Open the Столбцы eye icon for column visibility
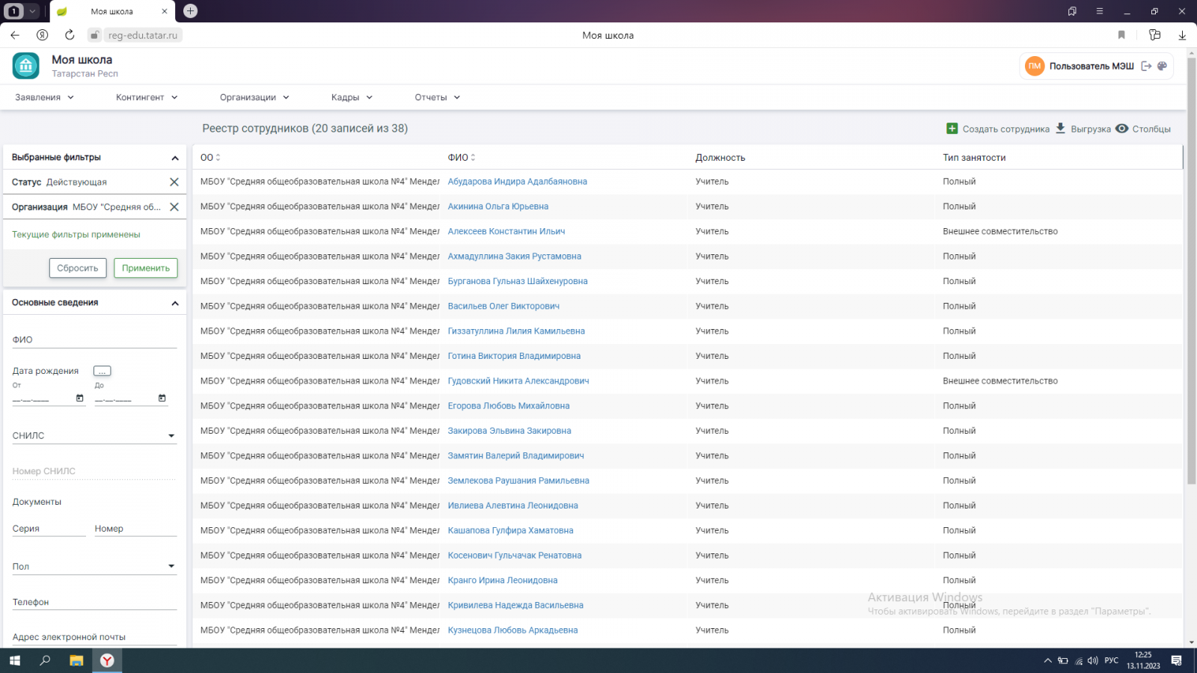The image size is (1197, 673). (x=1121, y=129)
